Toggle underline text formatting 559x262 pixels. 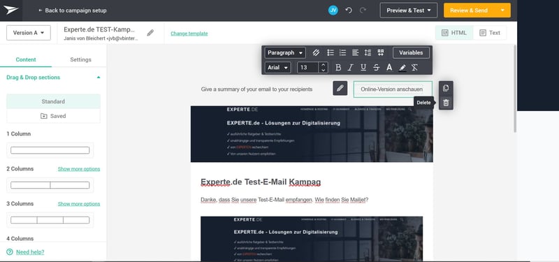(363, 68)
